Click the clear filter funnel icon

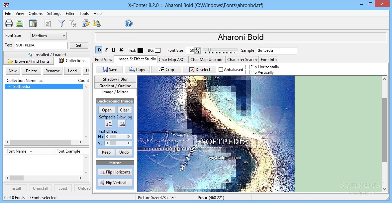click(73, 24)
